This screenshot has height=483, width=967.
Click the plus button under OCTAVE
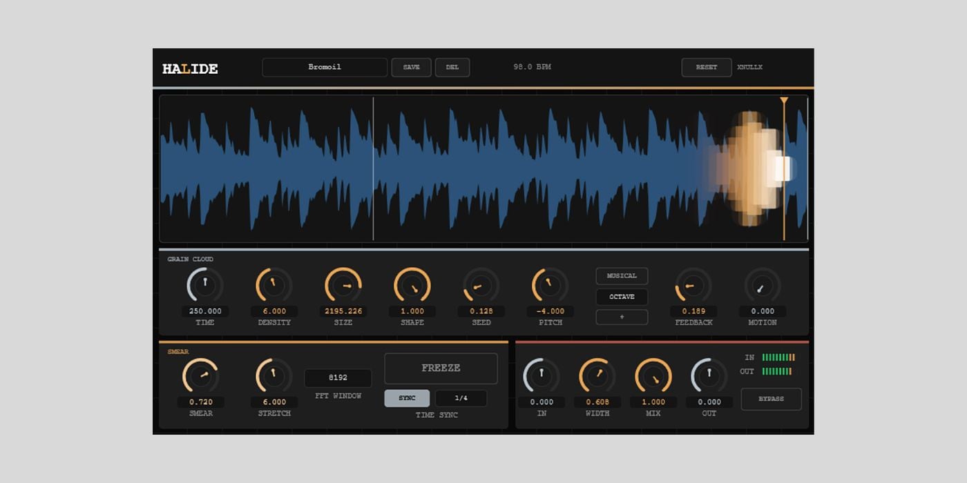(x=622, y=317)
